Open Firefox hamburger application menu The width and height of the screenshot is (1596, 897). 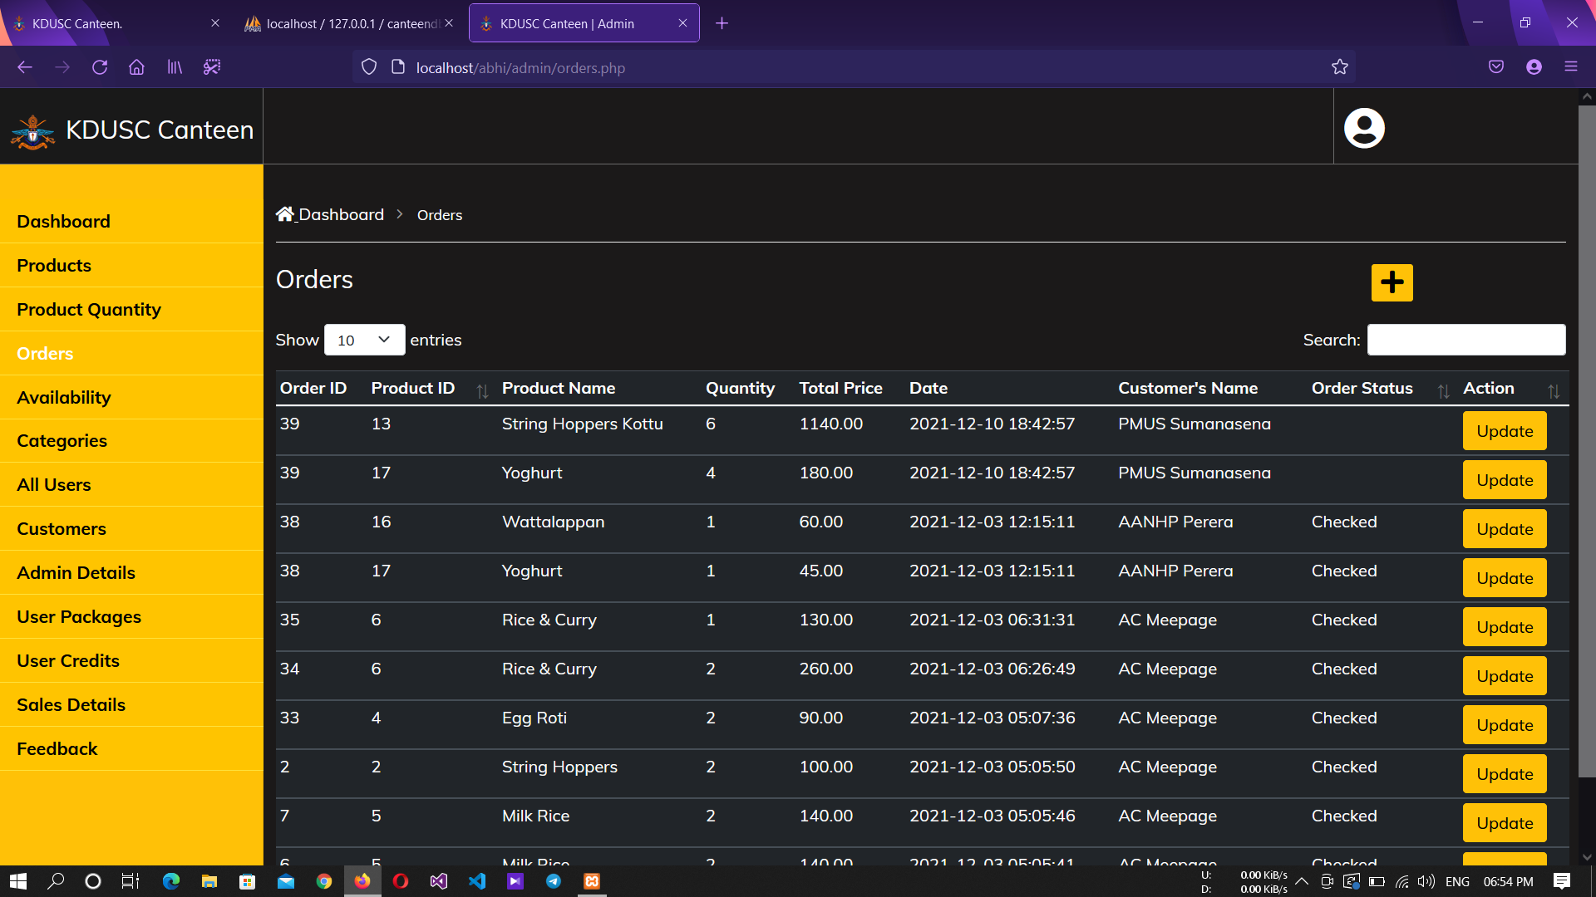pos(1570,67)
